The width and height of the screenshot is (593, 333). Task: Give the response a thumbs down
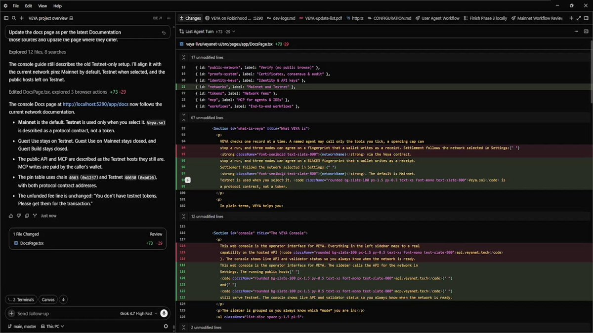(19, 216)
